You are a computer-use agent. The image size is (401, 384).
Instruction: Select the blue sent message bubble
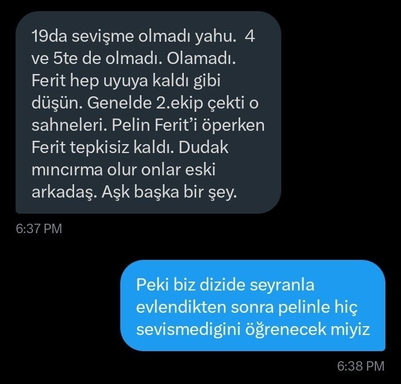(x=253, y=306)
